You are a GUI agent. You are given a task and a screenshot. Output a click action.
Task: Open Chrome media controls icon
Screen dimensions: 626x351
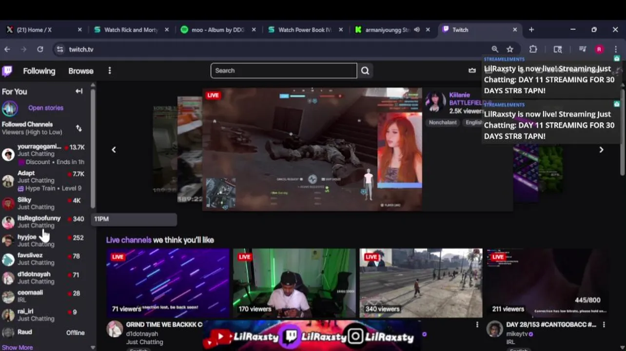point(582,49)
